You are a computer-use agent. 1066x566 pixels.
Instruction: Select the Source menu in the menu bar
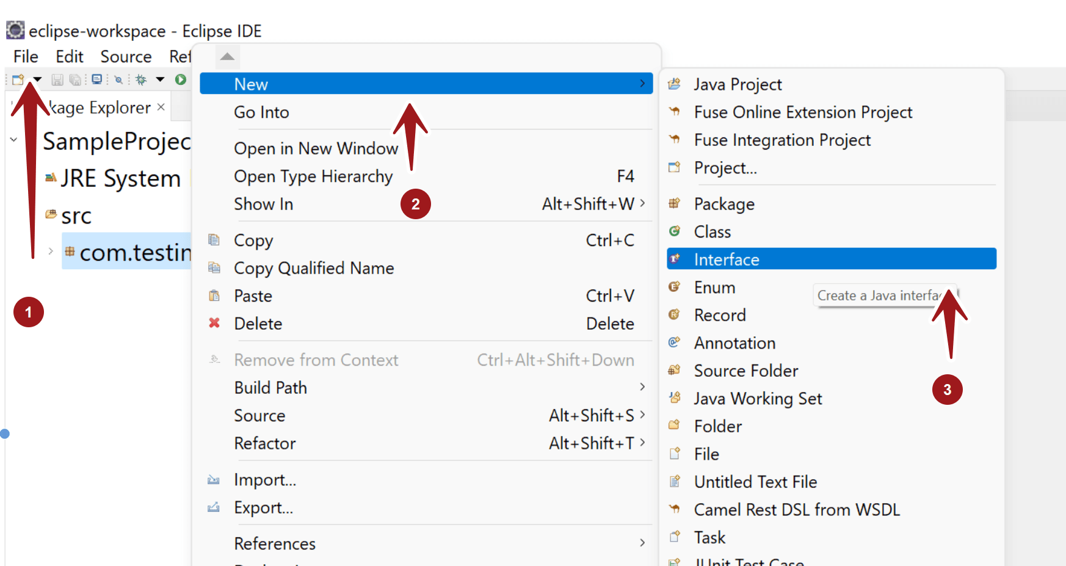[x=126, y=56]
